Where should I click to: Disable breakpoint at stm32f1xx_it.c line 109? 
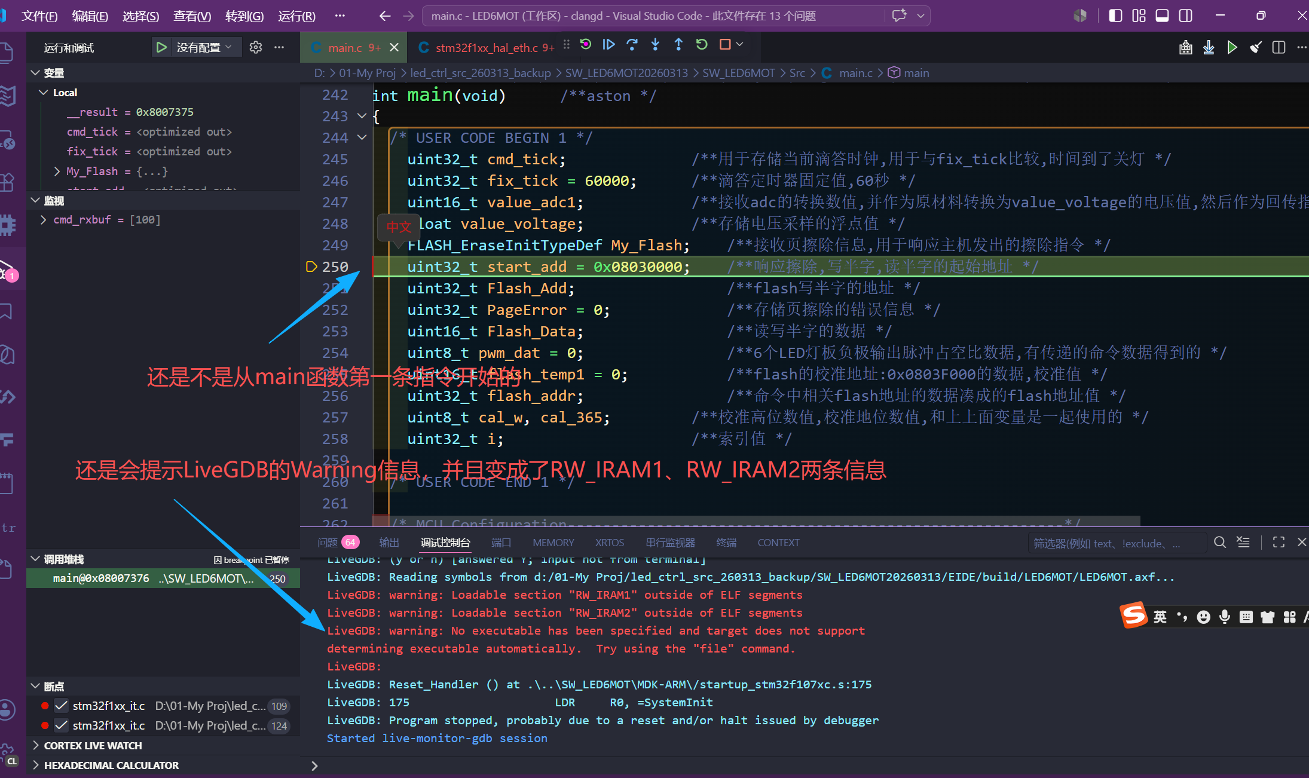tap(61, 706)
